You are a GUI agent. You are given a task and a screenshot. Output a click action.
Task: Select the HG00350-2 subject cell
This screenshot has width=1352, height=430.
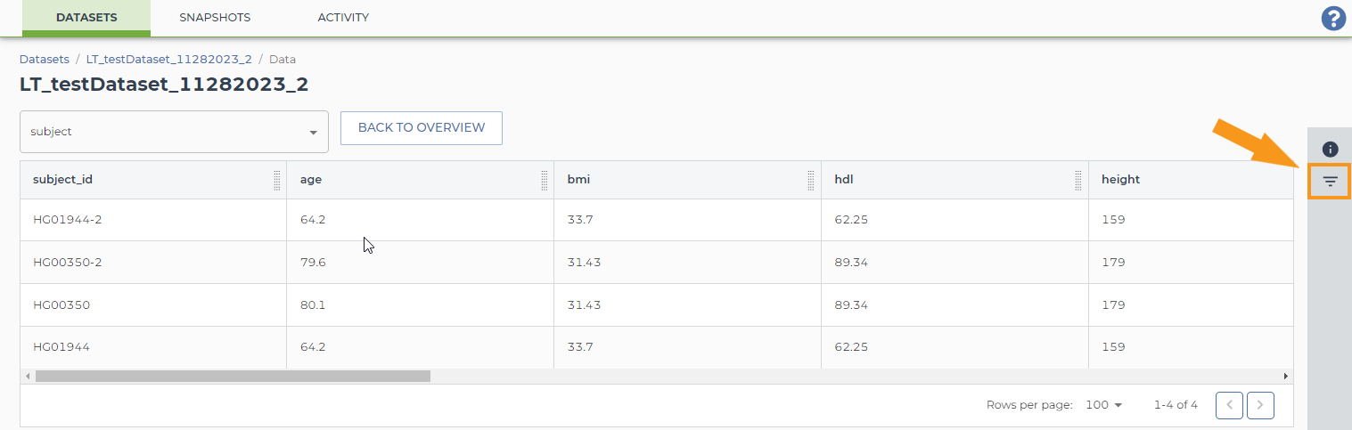(x=153, y=263)
